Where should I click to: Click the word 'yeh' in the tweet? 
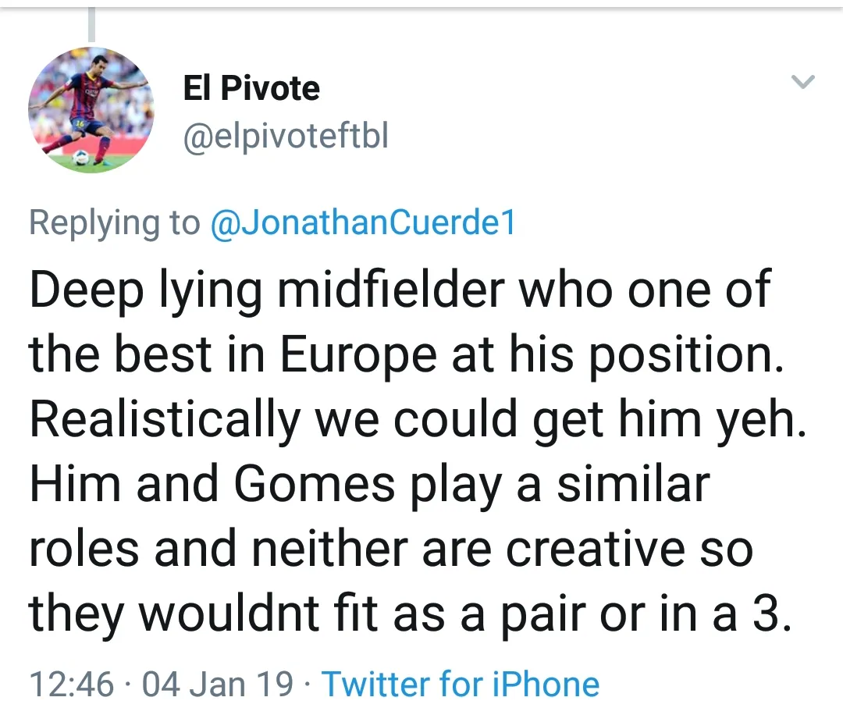point(765,420)
